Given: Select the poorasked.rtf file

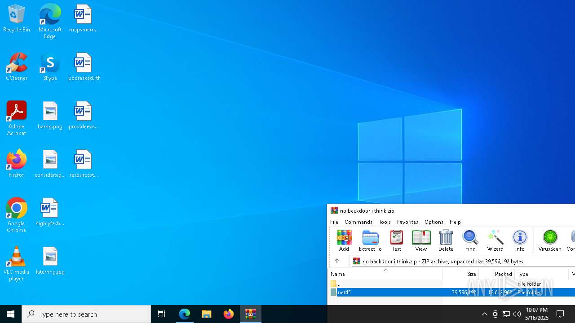Looking at the screenshot, I should point(84,67).
